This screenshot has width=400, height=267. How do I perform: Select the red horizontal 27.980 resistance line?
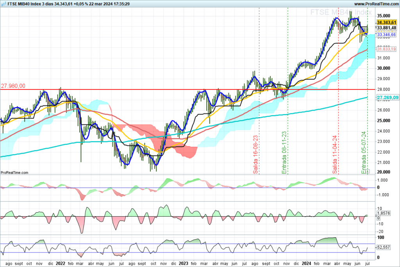[187, 90]
